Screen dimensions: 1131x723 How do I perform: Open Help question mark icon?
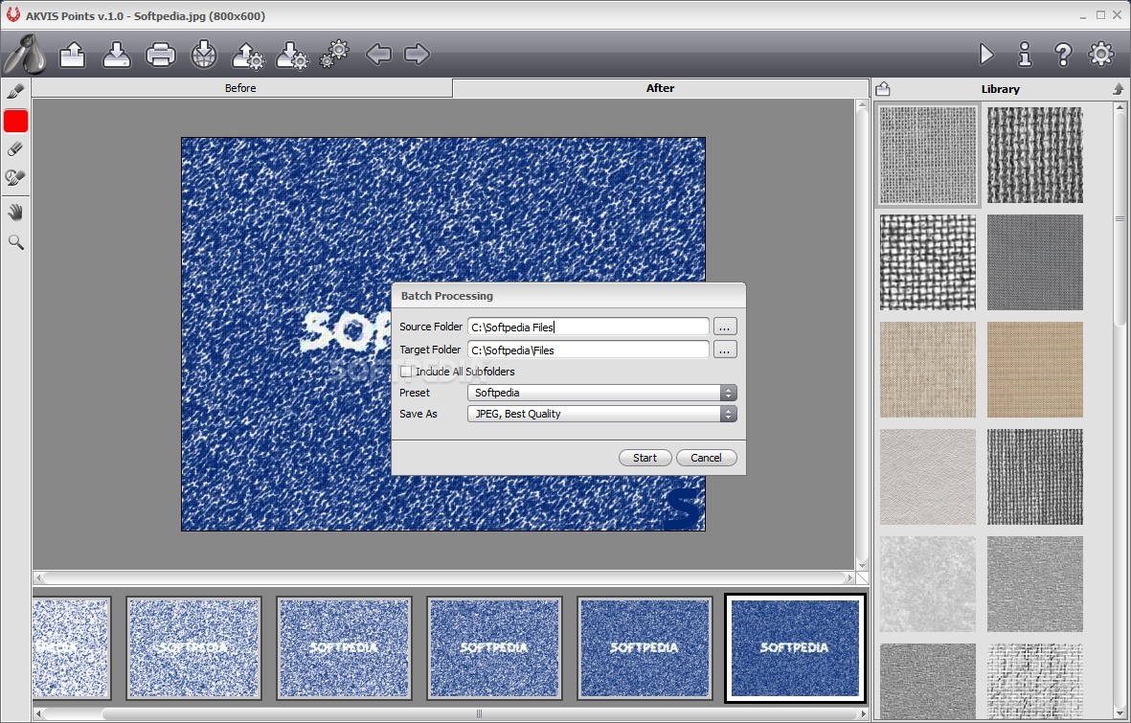[1062, 55]
